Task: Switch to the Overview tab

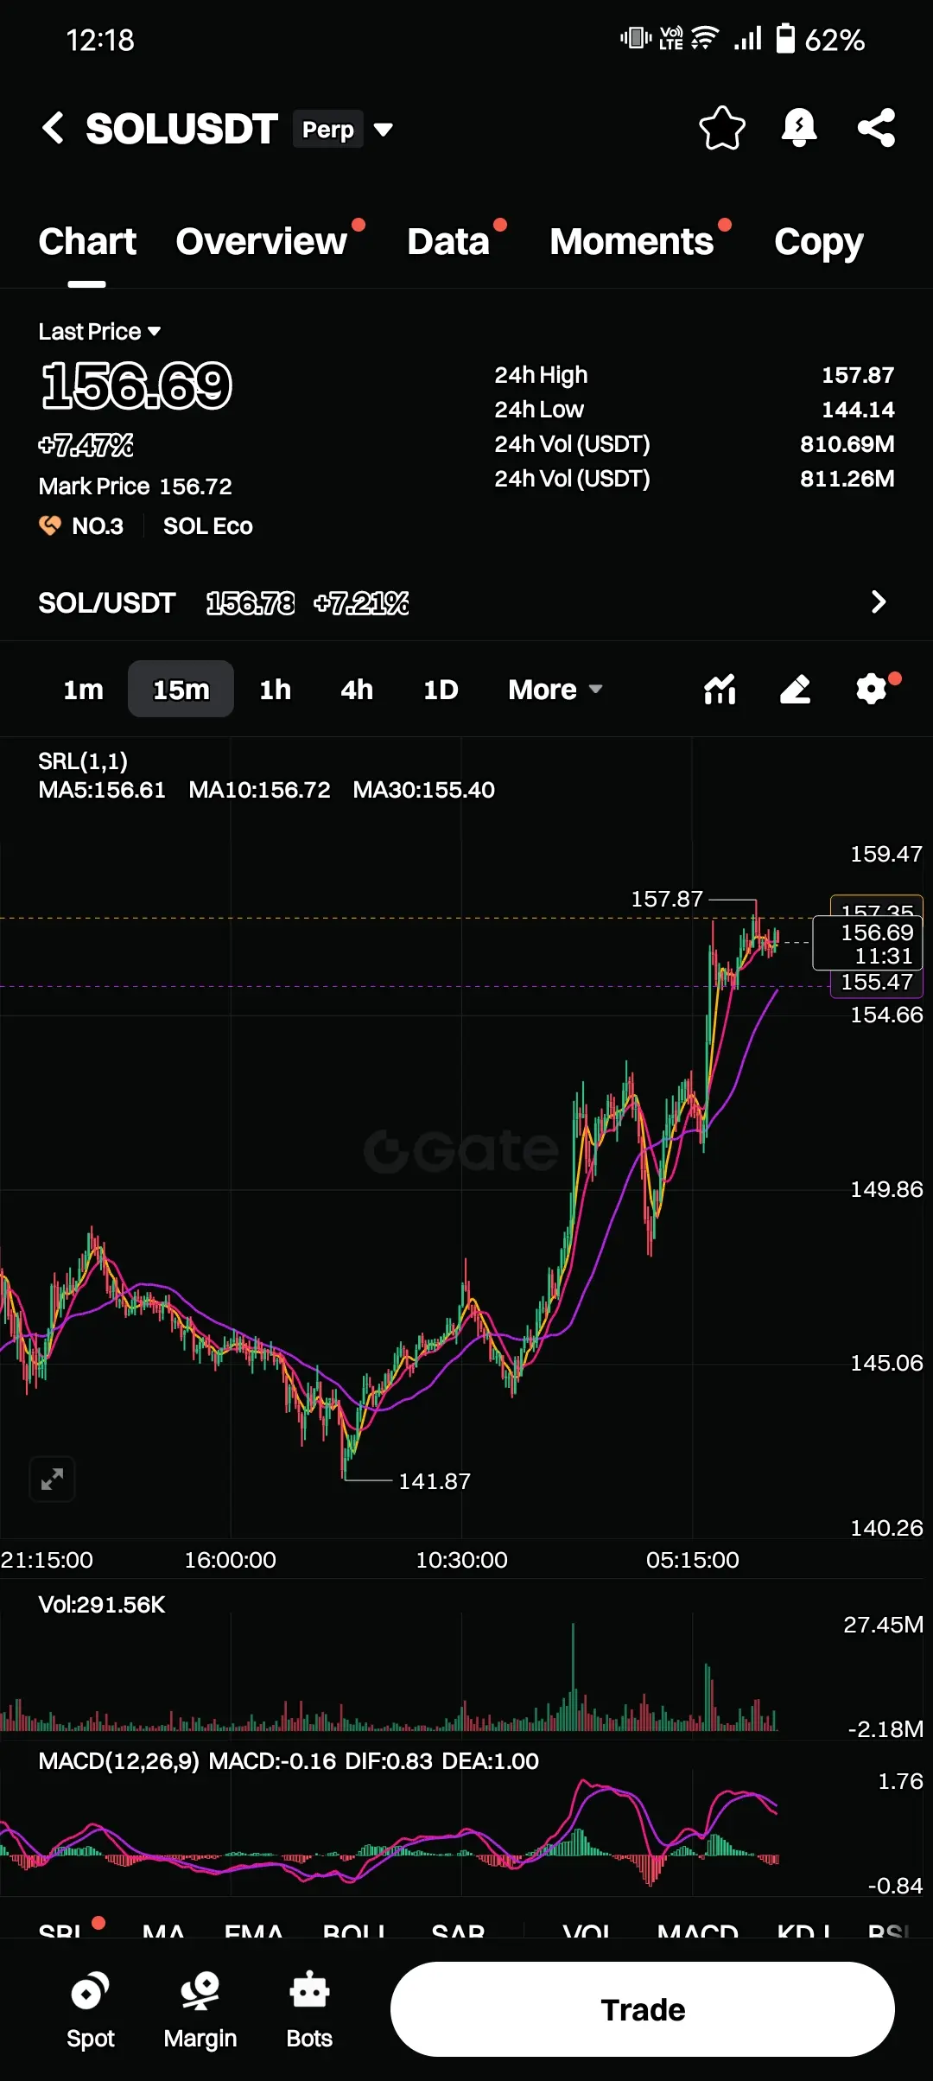Action: pyautogui.click(x=261, y=242)
